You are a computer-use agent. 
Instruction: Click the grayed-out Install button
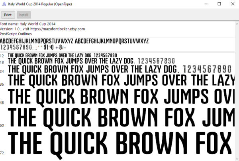coord(24,15)
